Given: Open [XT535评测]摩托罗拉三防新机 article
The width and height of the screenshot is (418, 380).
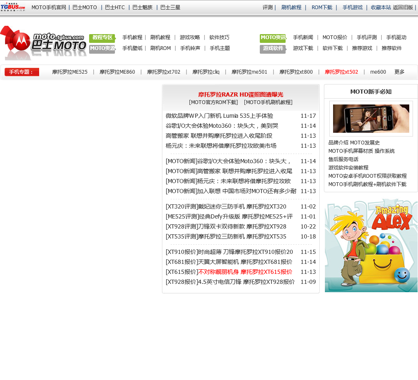Looking at the screenshot, I should [226, 236].
